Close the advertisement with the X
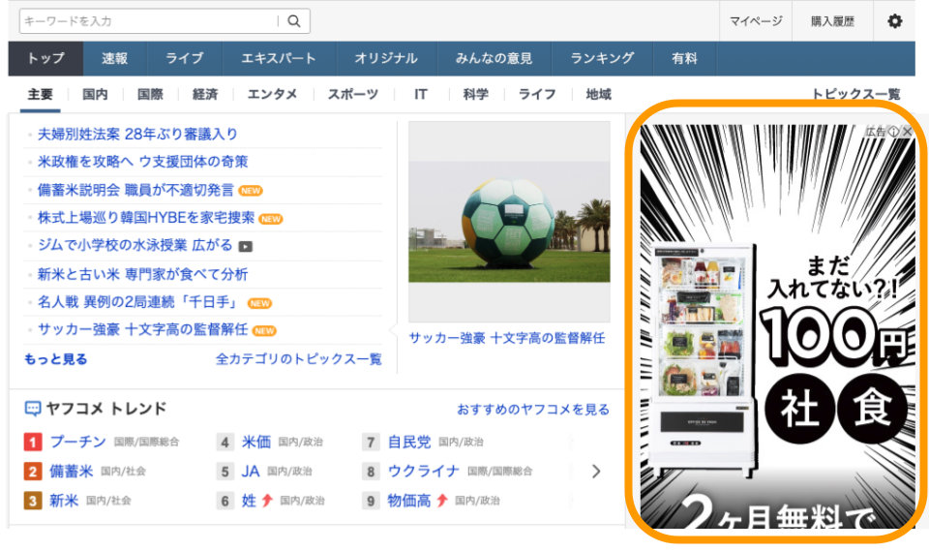Screen dimensions: 929x551 [x=907, y=132]
